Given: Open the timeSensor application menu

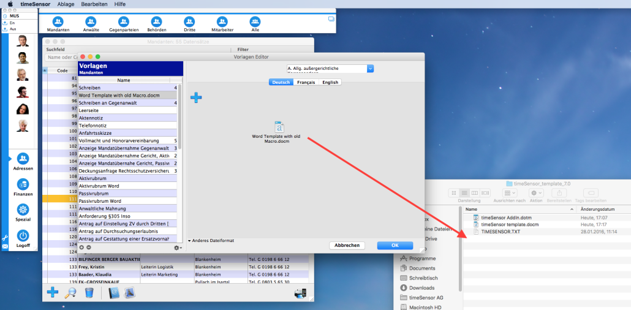Looking at the screenshot, I should tap(36, 4).
